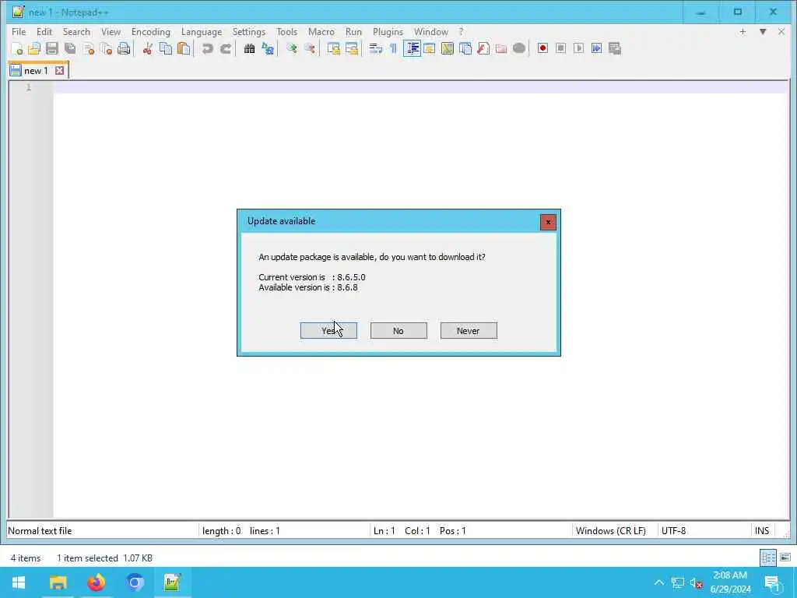Click Save Recorded Macro icon
Image resolution: width=797 pixels, height=598 pixels.
tap(615, 49)
